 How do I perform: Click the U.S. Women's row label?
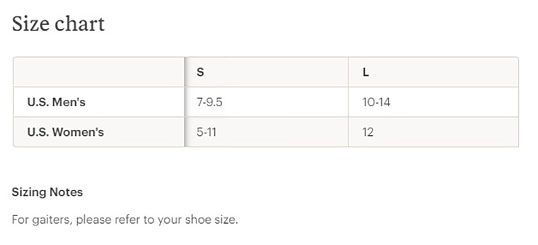coord(65,132)
